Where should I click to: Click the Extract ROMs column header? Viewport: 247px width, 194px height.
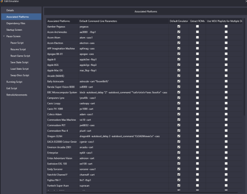[x=198, y=21]
